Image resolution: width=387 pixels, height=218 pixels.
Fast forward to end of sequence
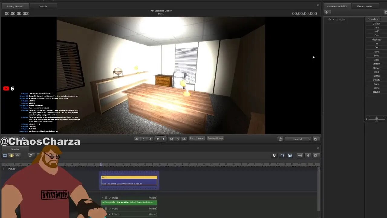tap(184, 139)
